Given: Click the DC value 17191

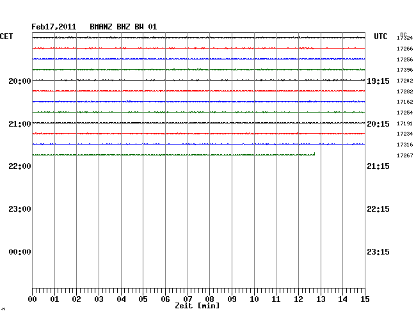Looking at the screenshot, I should (405, 123).
